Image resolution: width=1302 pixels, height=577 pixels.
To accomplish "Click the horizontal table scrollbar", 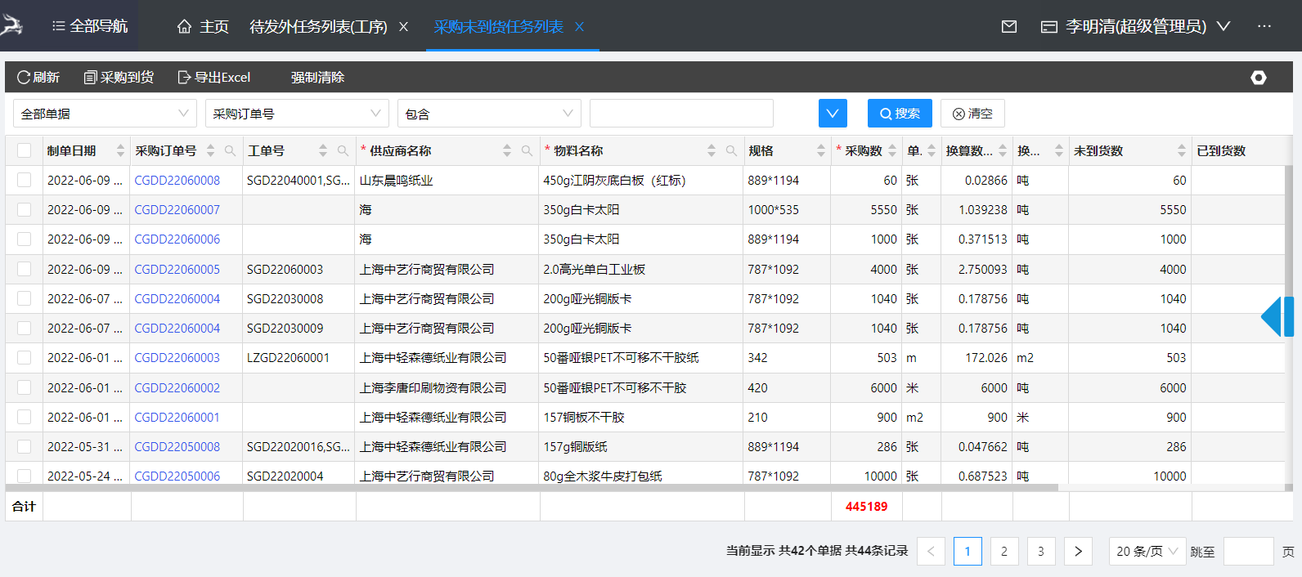I will click(532, 488).
